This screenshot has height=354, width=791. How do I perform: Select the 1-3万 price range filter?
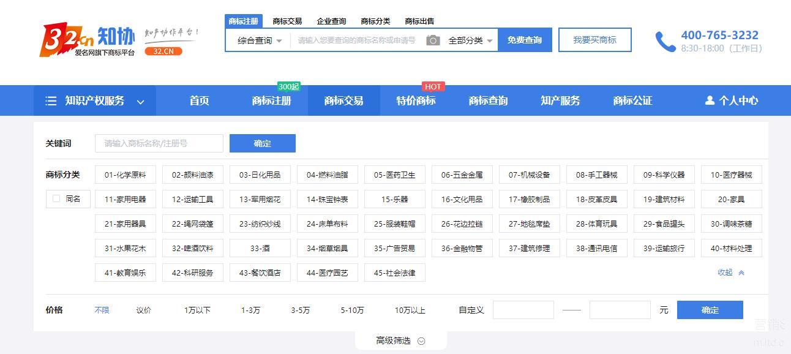pyautogui.click(x=250, y=310)
